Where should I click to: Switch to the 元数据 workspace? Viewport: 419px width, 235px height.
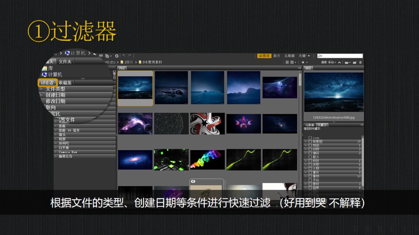pos(289,56)
